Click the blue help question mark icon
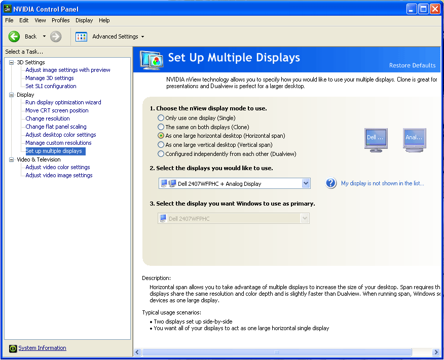 tap(331, 183)
